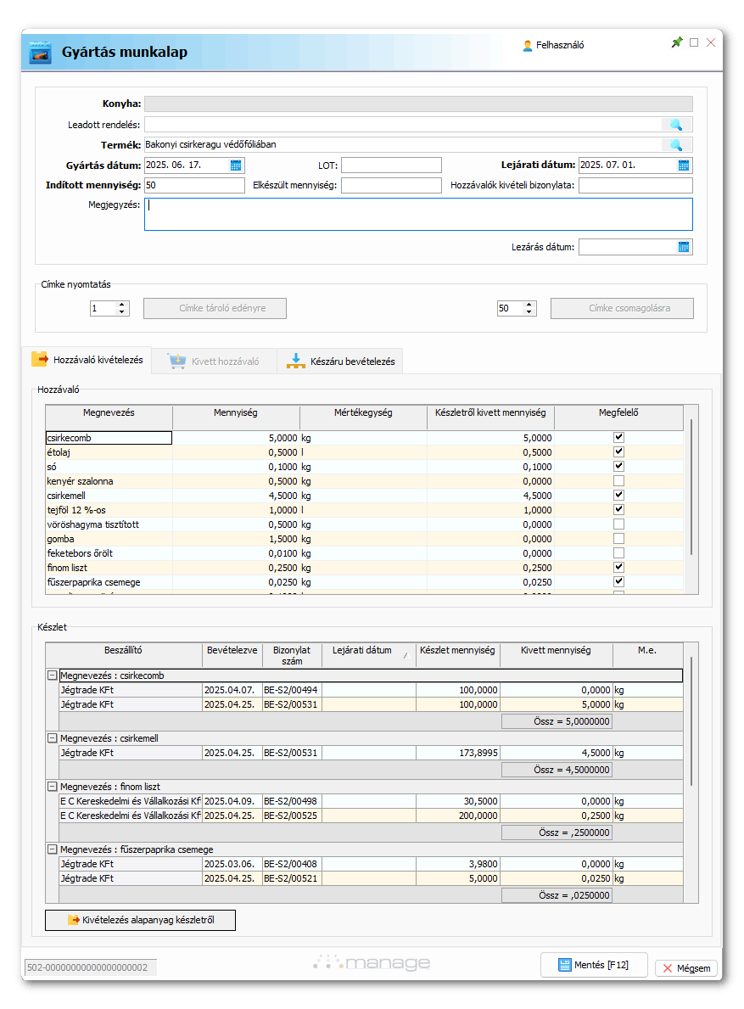This screenshot has width=744, height=1009.
Task: Collapse the finom liszt group
Action: [x=52, y=787]
